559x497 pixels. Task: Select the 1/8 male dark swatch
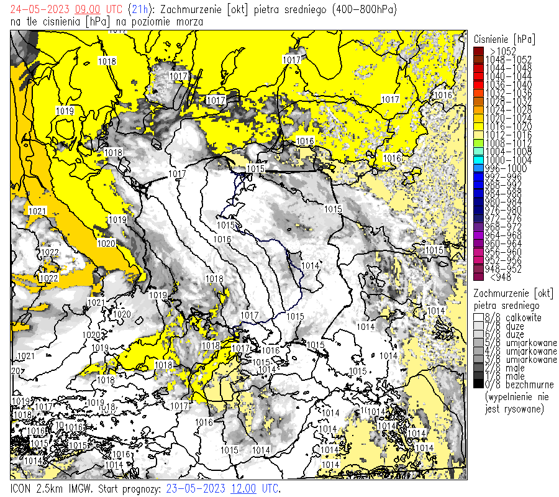click(478, 376)
